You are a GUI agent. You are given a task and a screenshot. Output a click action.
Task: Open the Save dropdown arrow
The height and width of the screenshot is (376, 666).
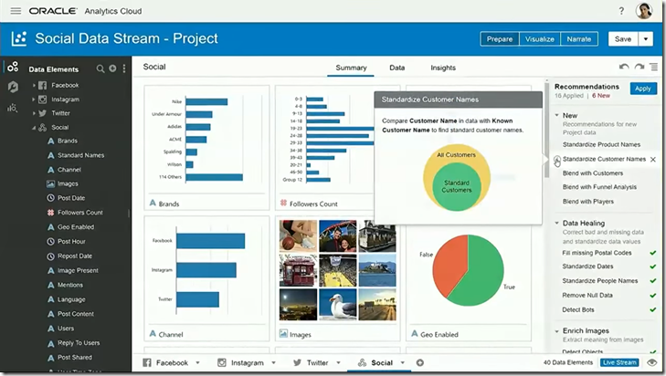click(646, 39)
